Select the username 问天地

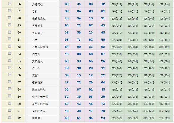point(36,54)
